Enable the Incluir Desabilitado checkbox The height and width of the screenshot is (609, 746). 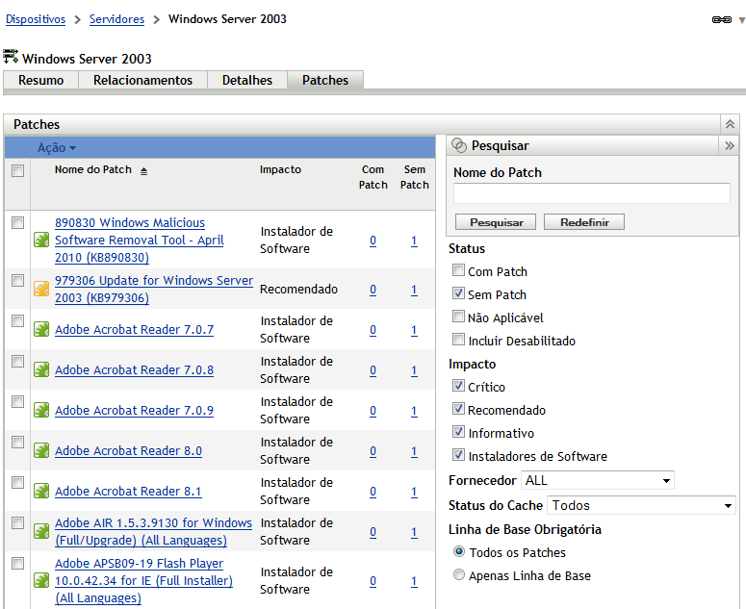(x=458, y=339)
